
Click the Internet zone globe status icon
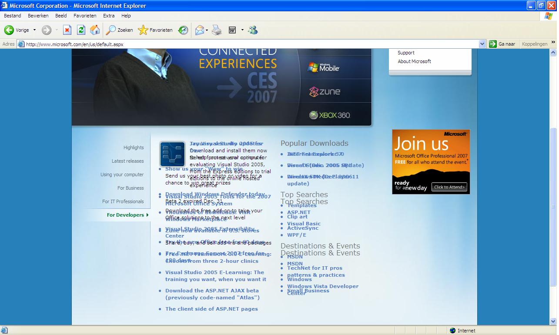452,331
